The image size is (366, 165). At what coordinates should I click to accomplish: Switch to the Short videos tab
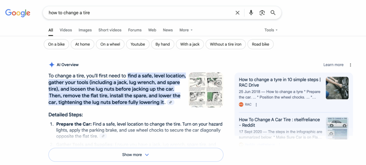tap(110, 30)
